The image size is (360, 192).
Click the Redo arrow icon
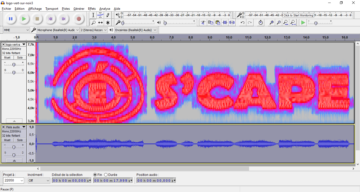tap(250, 22)
